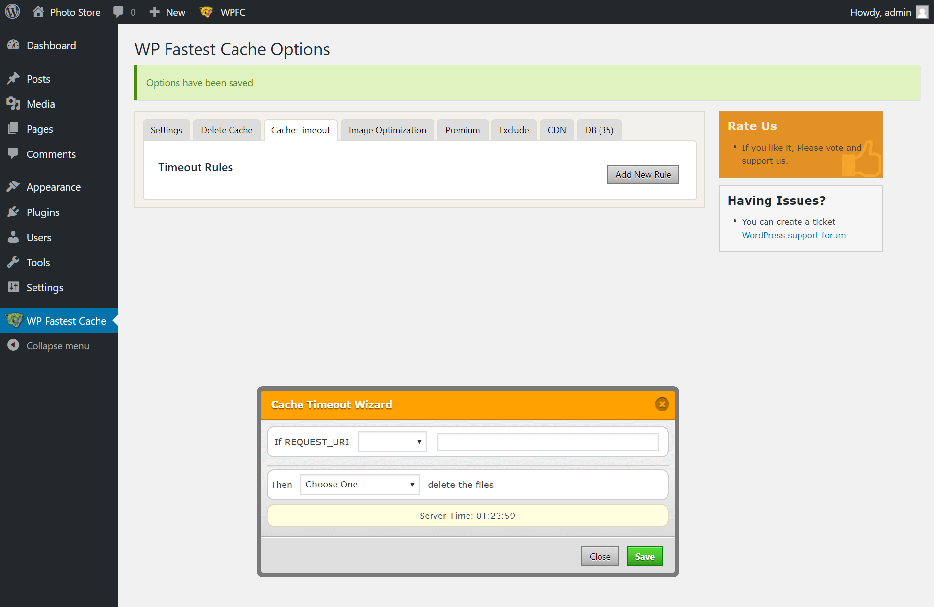The image size is (934, 607).
Task: Click Collapse menu text
Action: click(58, 346)
